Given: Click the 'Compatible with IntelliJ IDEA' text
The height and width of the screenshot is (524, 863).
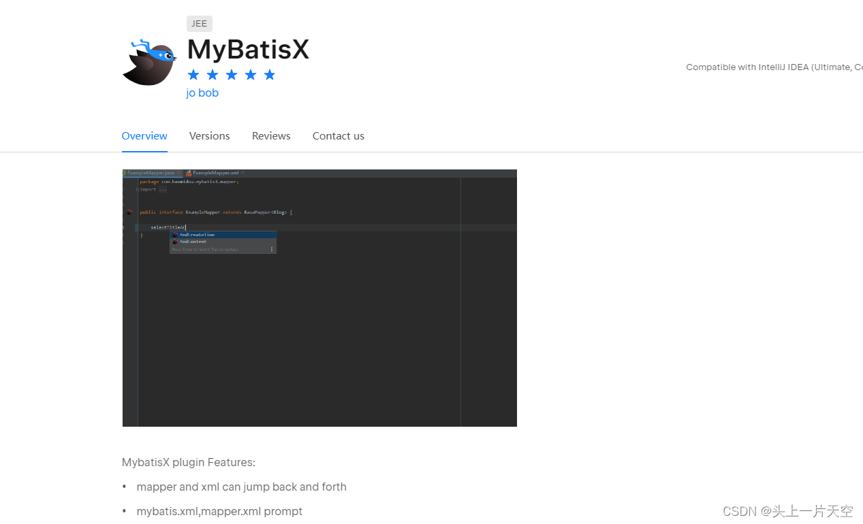Looking at the screenshot, I should point(774,67).
